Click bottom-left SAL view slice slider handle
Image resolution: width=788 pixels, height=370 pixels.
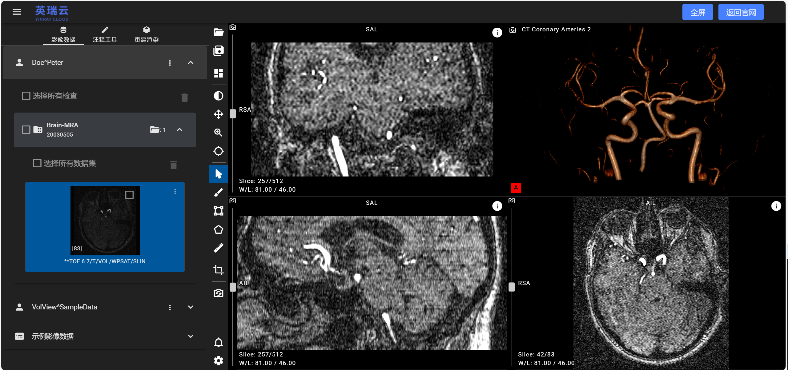click(x=233, y=287)
